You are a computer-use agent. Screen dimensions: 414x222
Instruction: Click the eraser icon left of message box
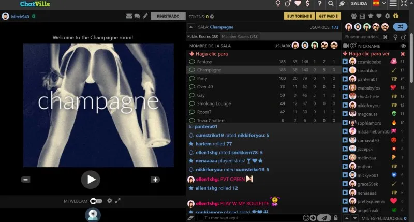pyautogui.click(x=190, y=218)
